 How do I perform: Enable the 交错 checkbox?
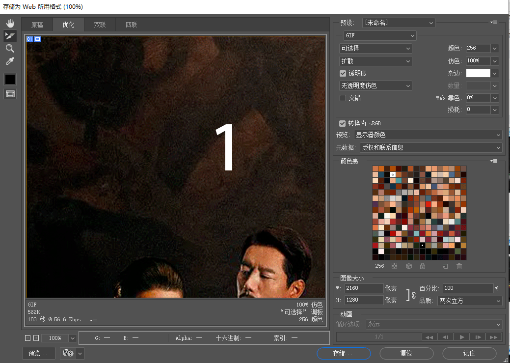[x=343, y=98]
